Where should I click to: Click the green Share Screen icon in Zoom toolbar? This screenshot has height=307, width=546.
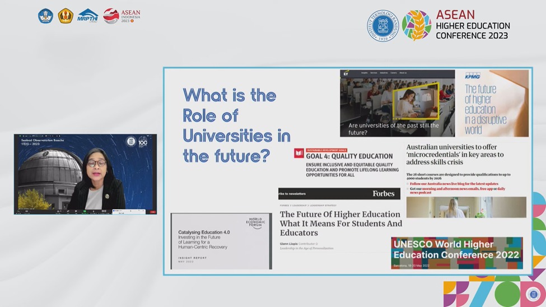[x=85, y=212]
